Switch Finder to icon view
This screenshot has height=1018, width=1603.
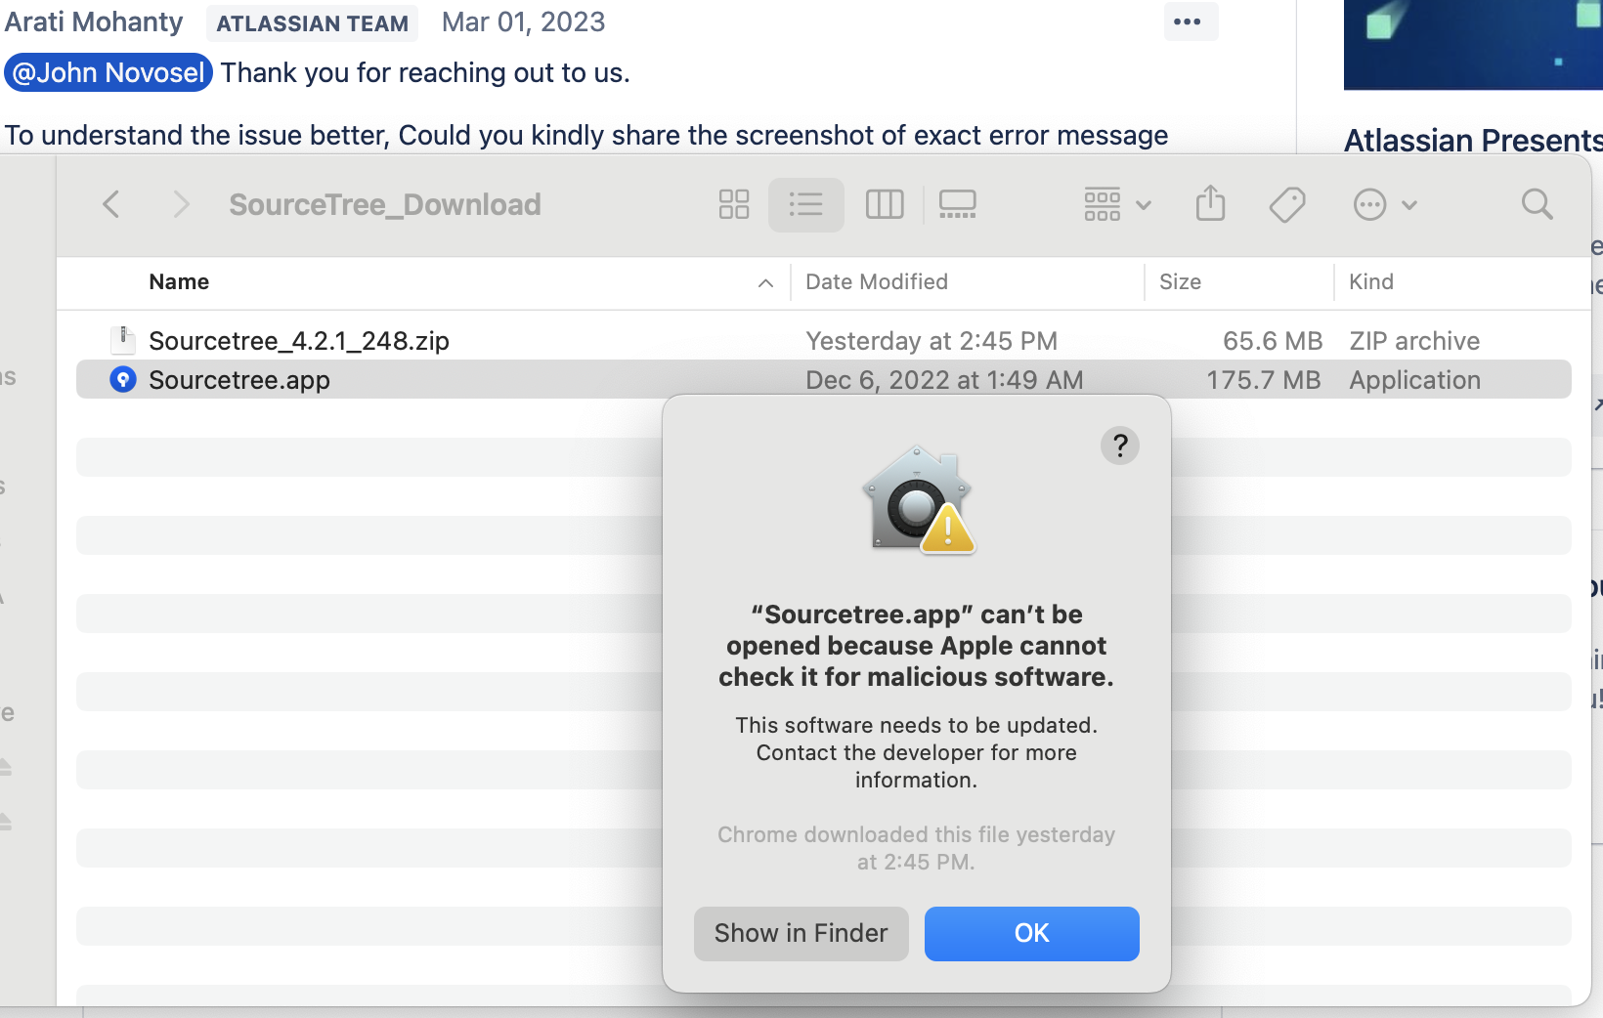(x=733, y=204)
